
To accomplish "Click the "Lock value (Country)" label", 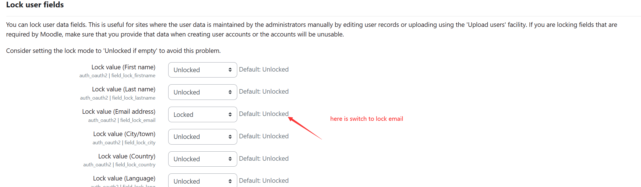I will pyautogui.click(x=127, y=156).
